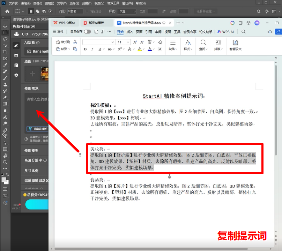The height and width of the screenshot is (251, 282).
Task: Open the StartAI plugin layers icon
Action: coord(16,55)
